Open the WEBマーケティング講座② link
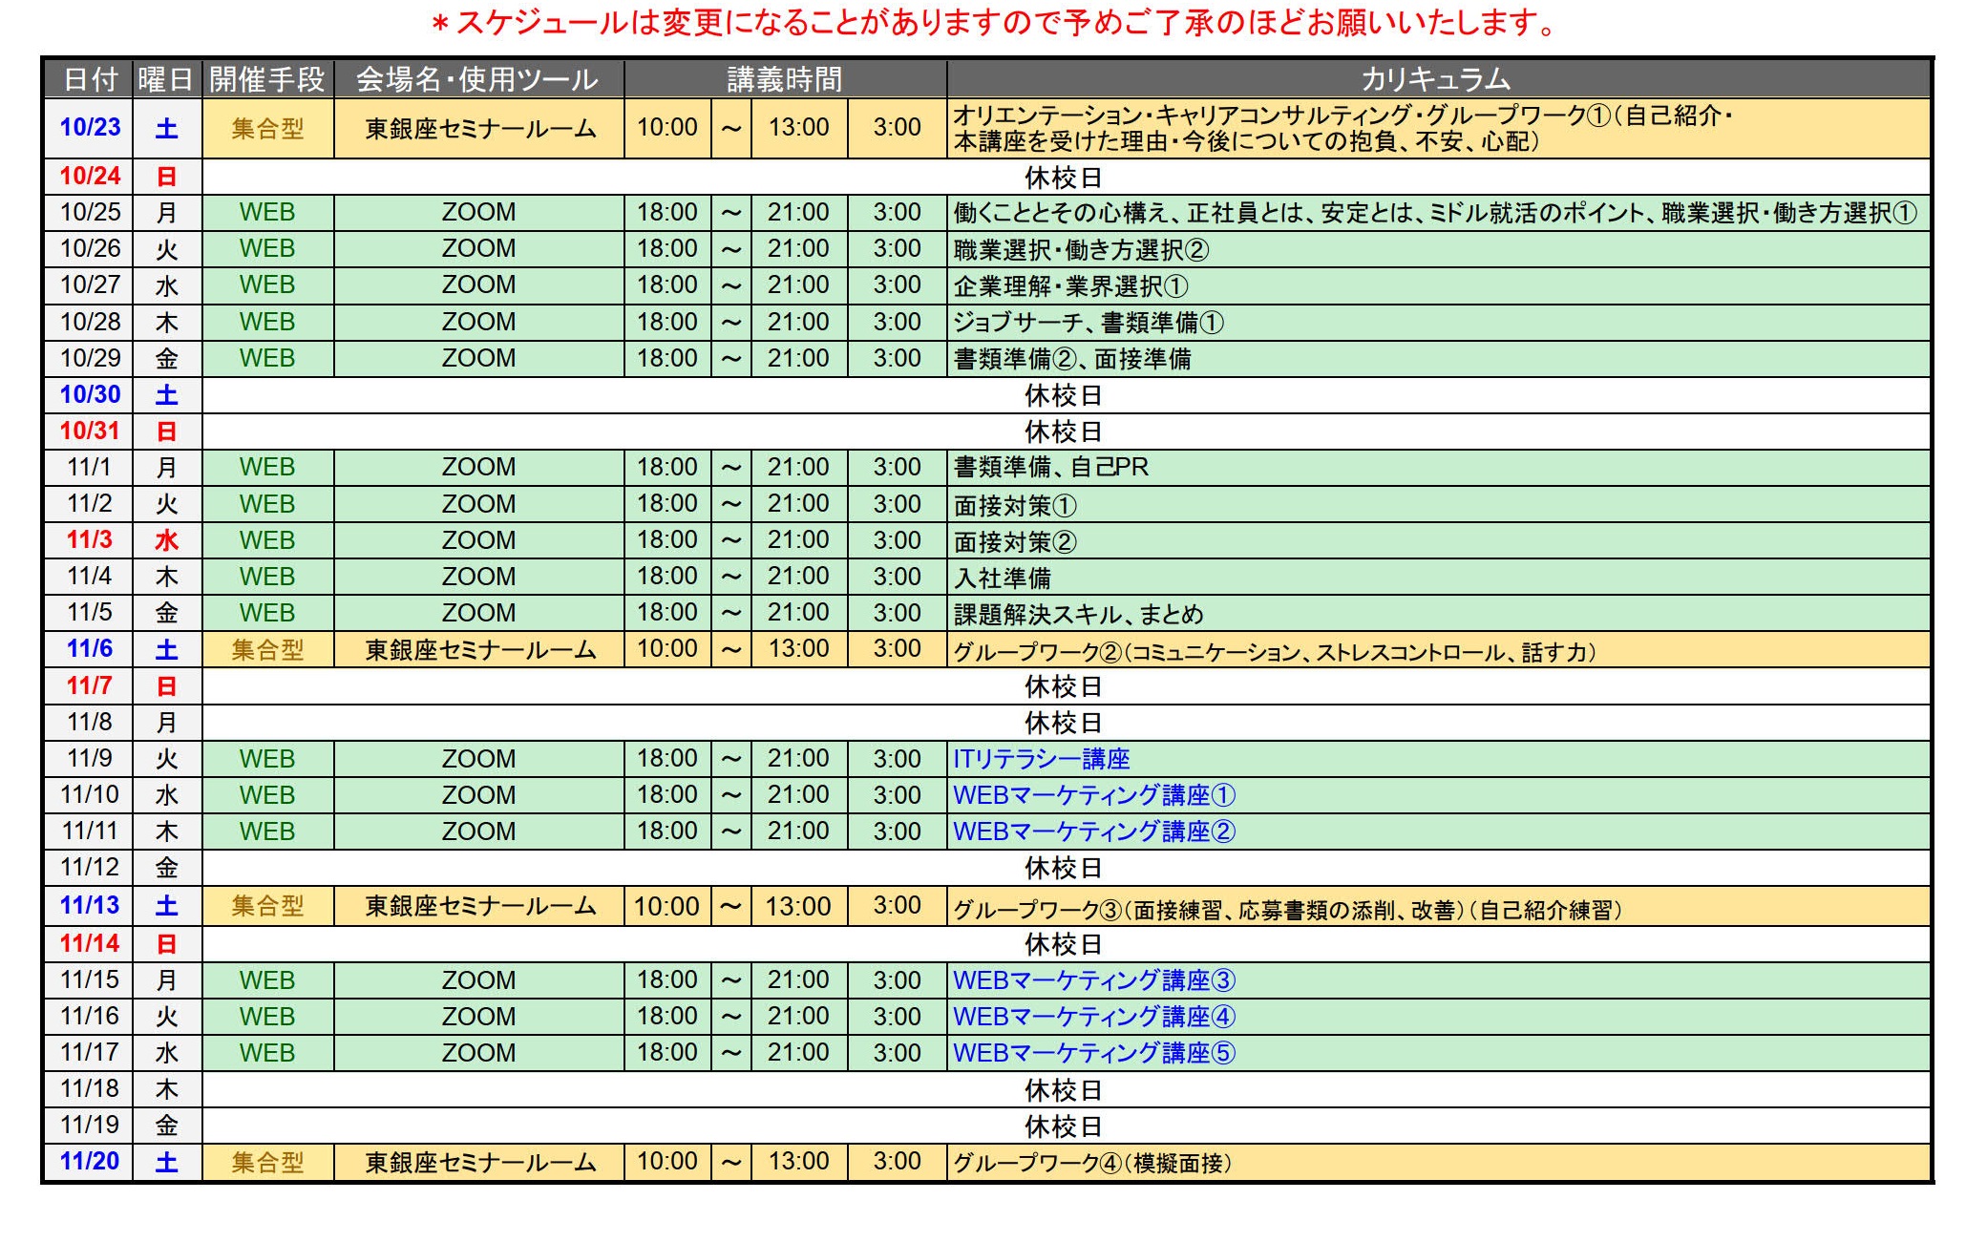 [1094, 832]
